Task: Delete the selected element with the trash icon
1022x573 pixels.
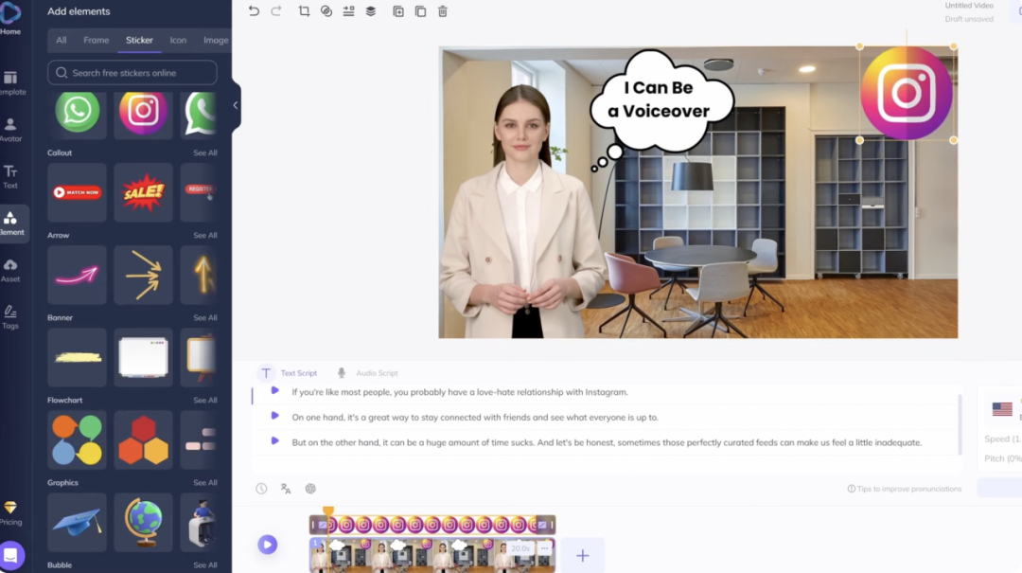Action: [442, 11]
